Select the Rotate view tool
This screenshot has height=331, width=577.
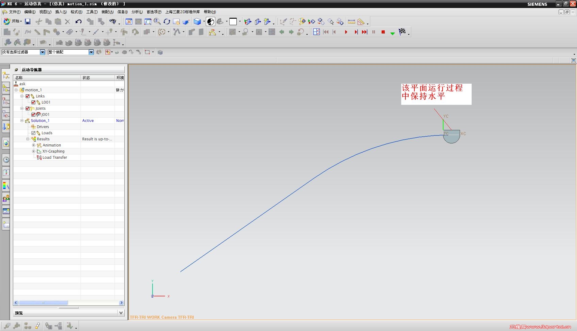coord(167,21)
